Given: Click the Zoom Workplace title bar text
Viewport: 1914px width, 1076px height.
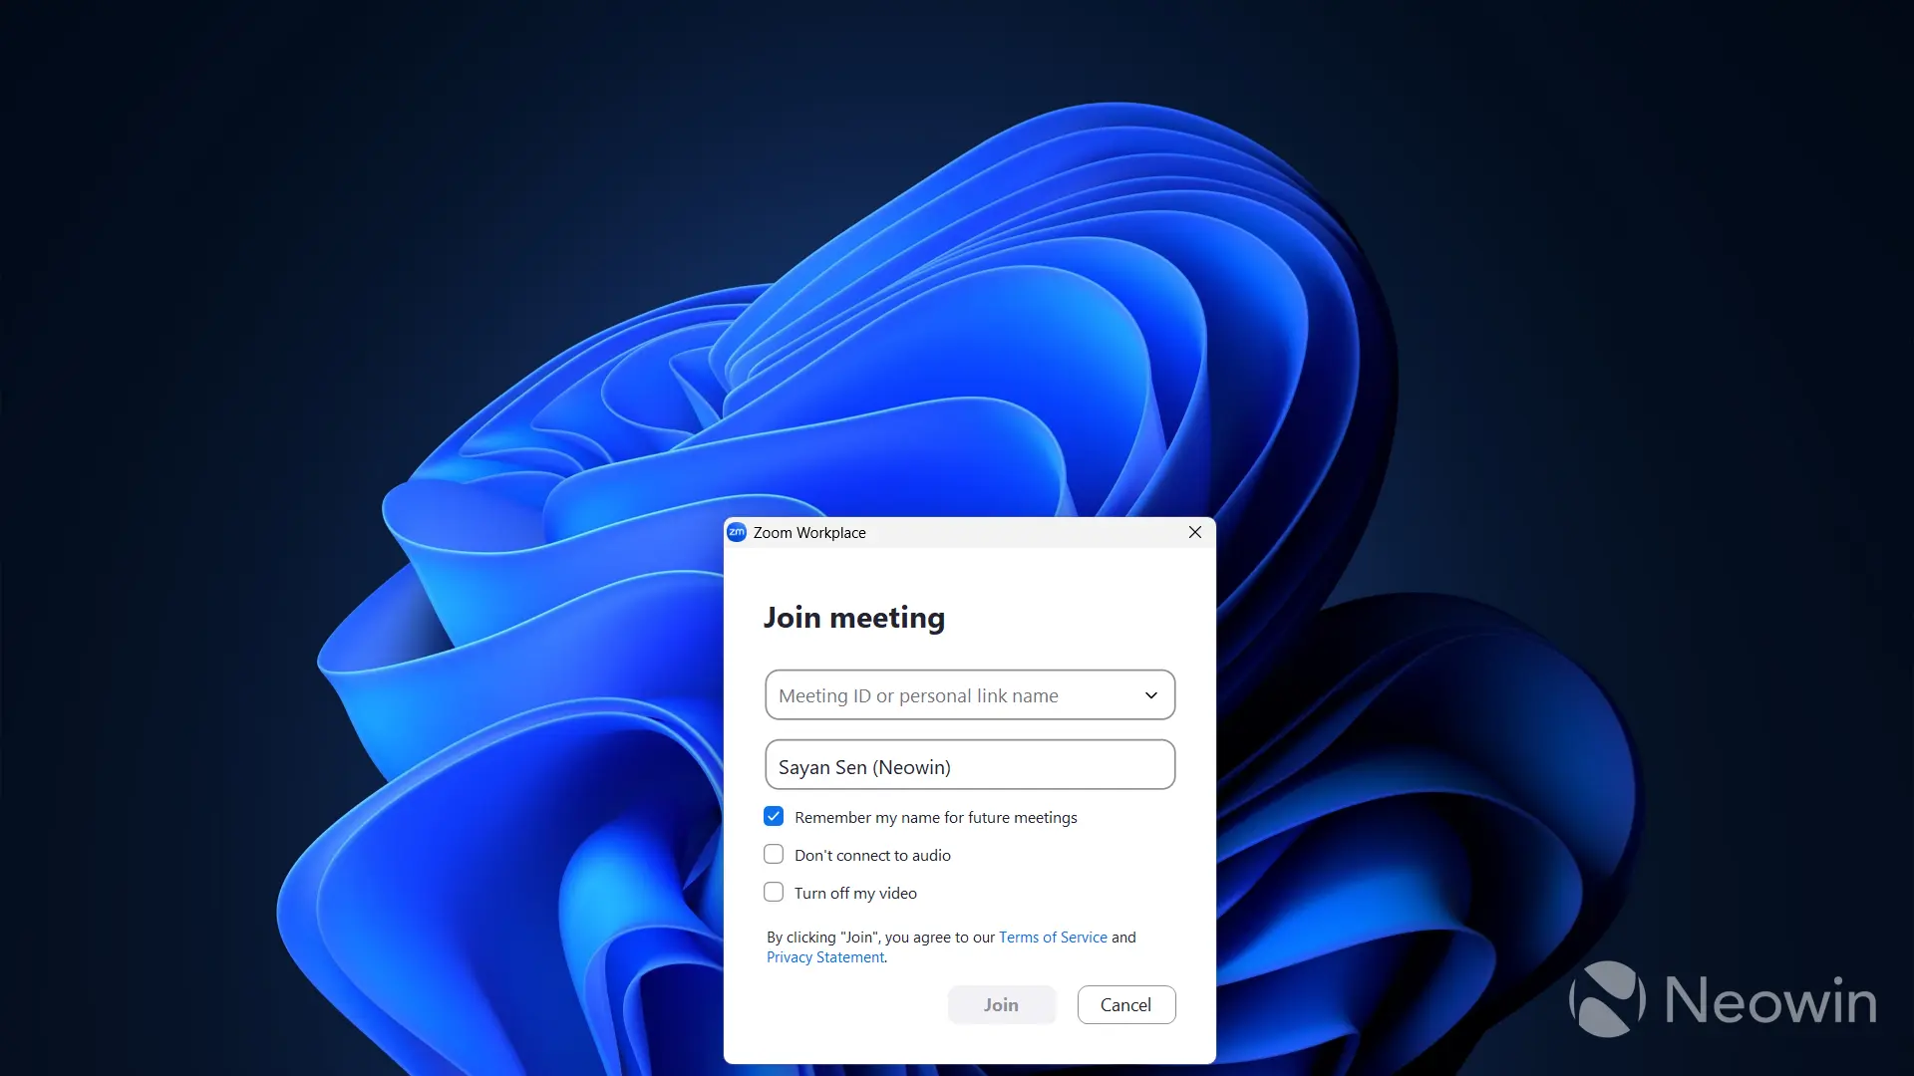Looking at the screenshot, I should [808, 533].
